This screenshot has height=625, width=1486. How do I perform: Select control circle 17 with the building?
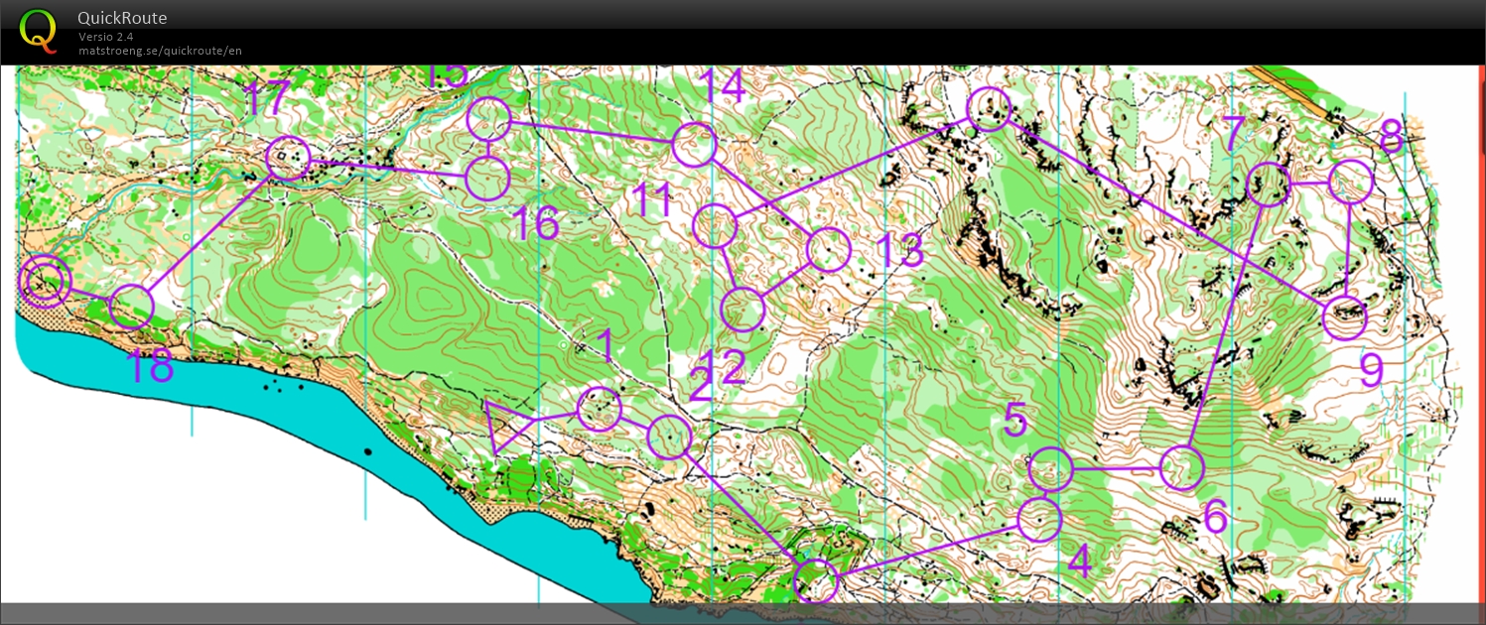pyautogui.click(x=288, y=158)
